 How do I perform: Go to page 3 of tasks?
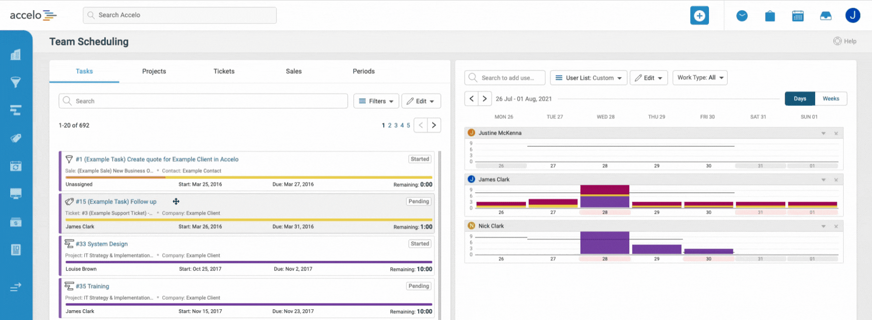click(x=396, y=126)
